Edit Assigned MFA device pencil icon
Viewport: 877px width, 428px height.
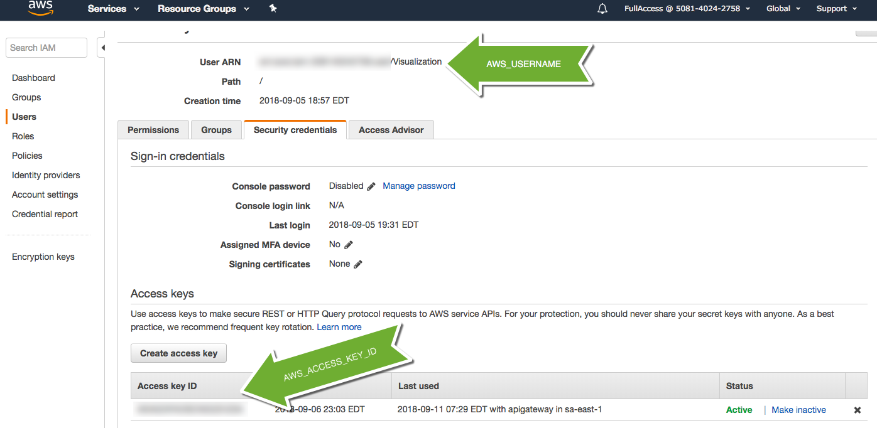[349, 245]
